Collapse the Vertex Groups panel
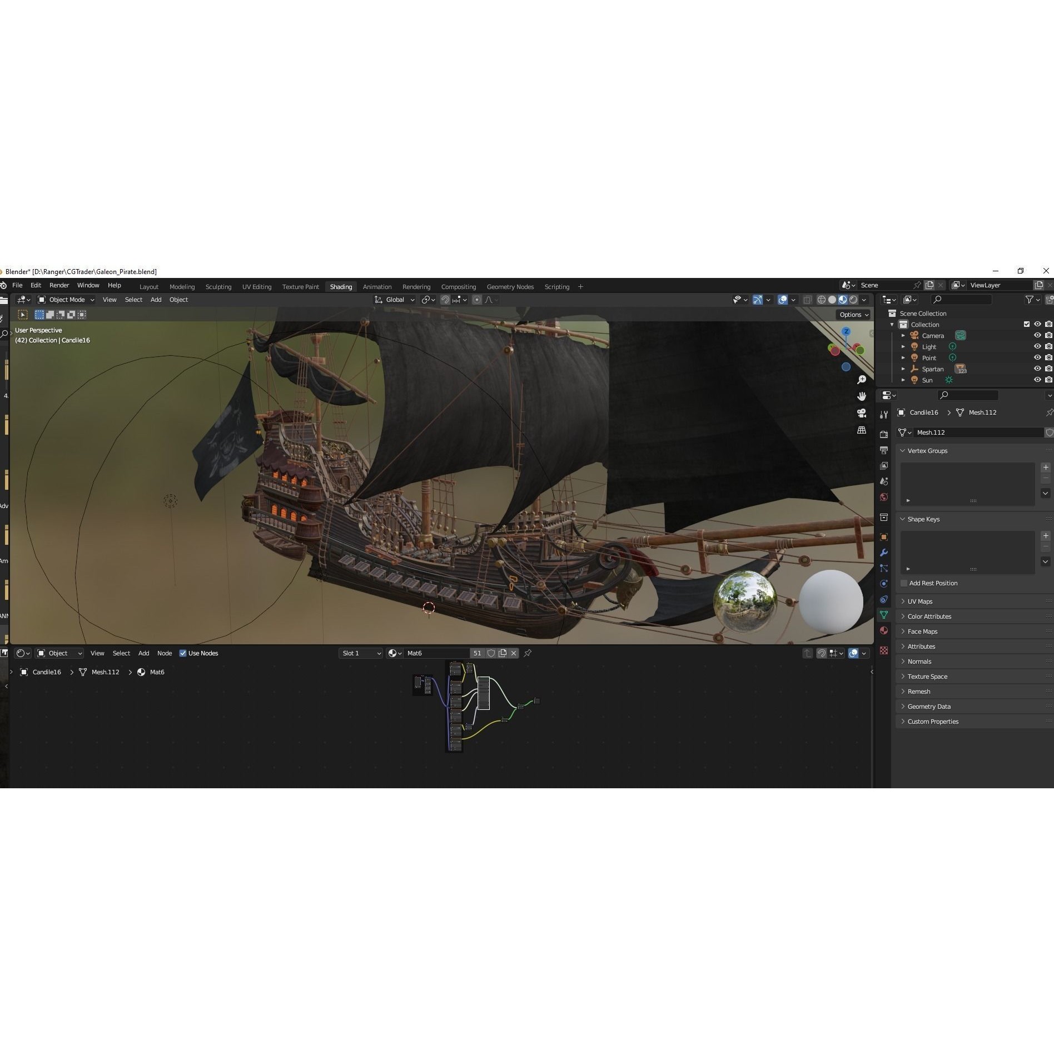This screenshot has width=1054, height=1054. click(903, 451)
